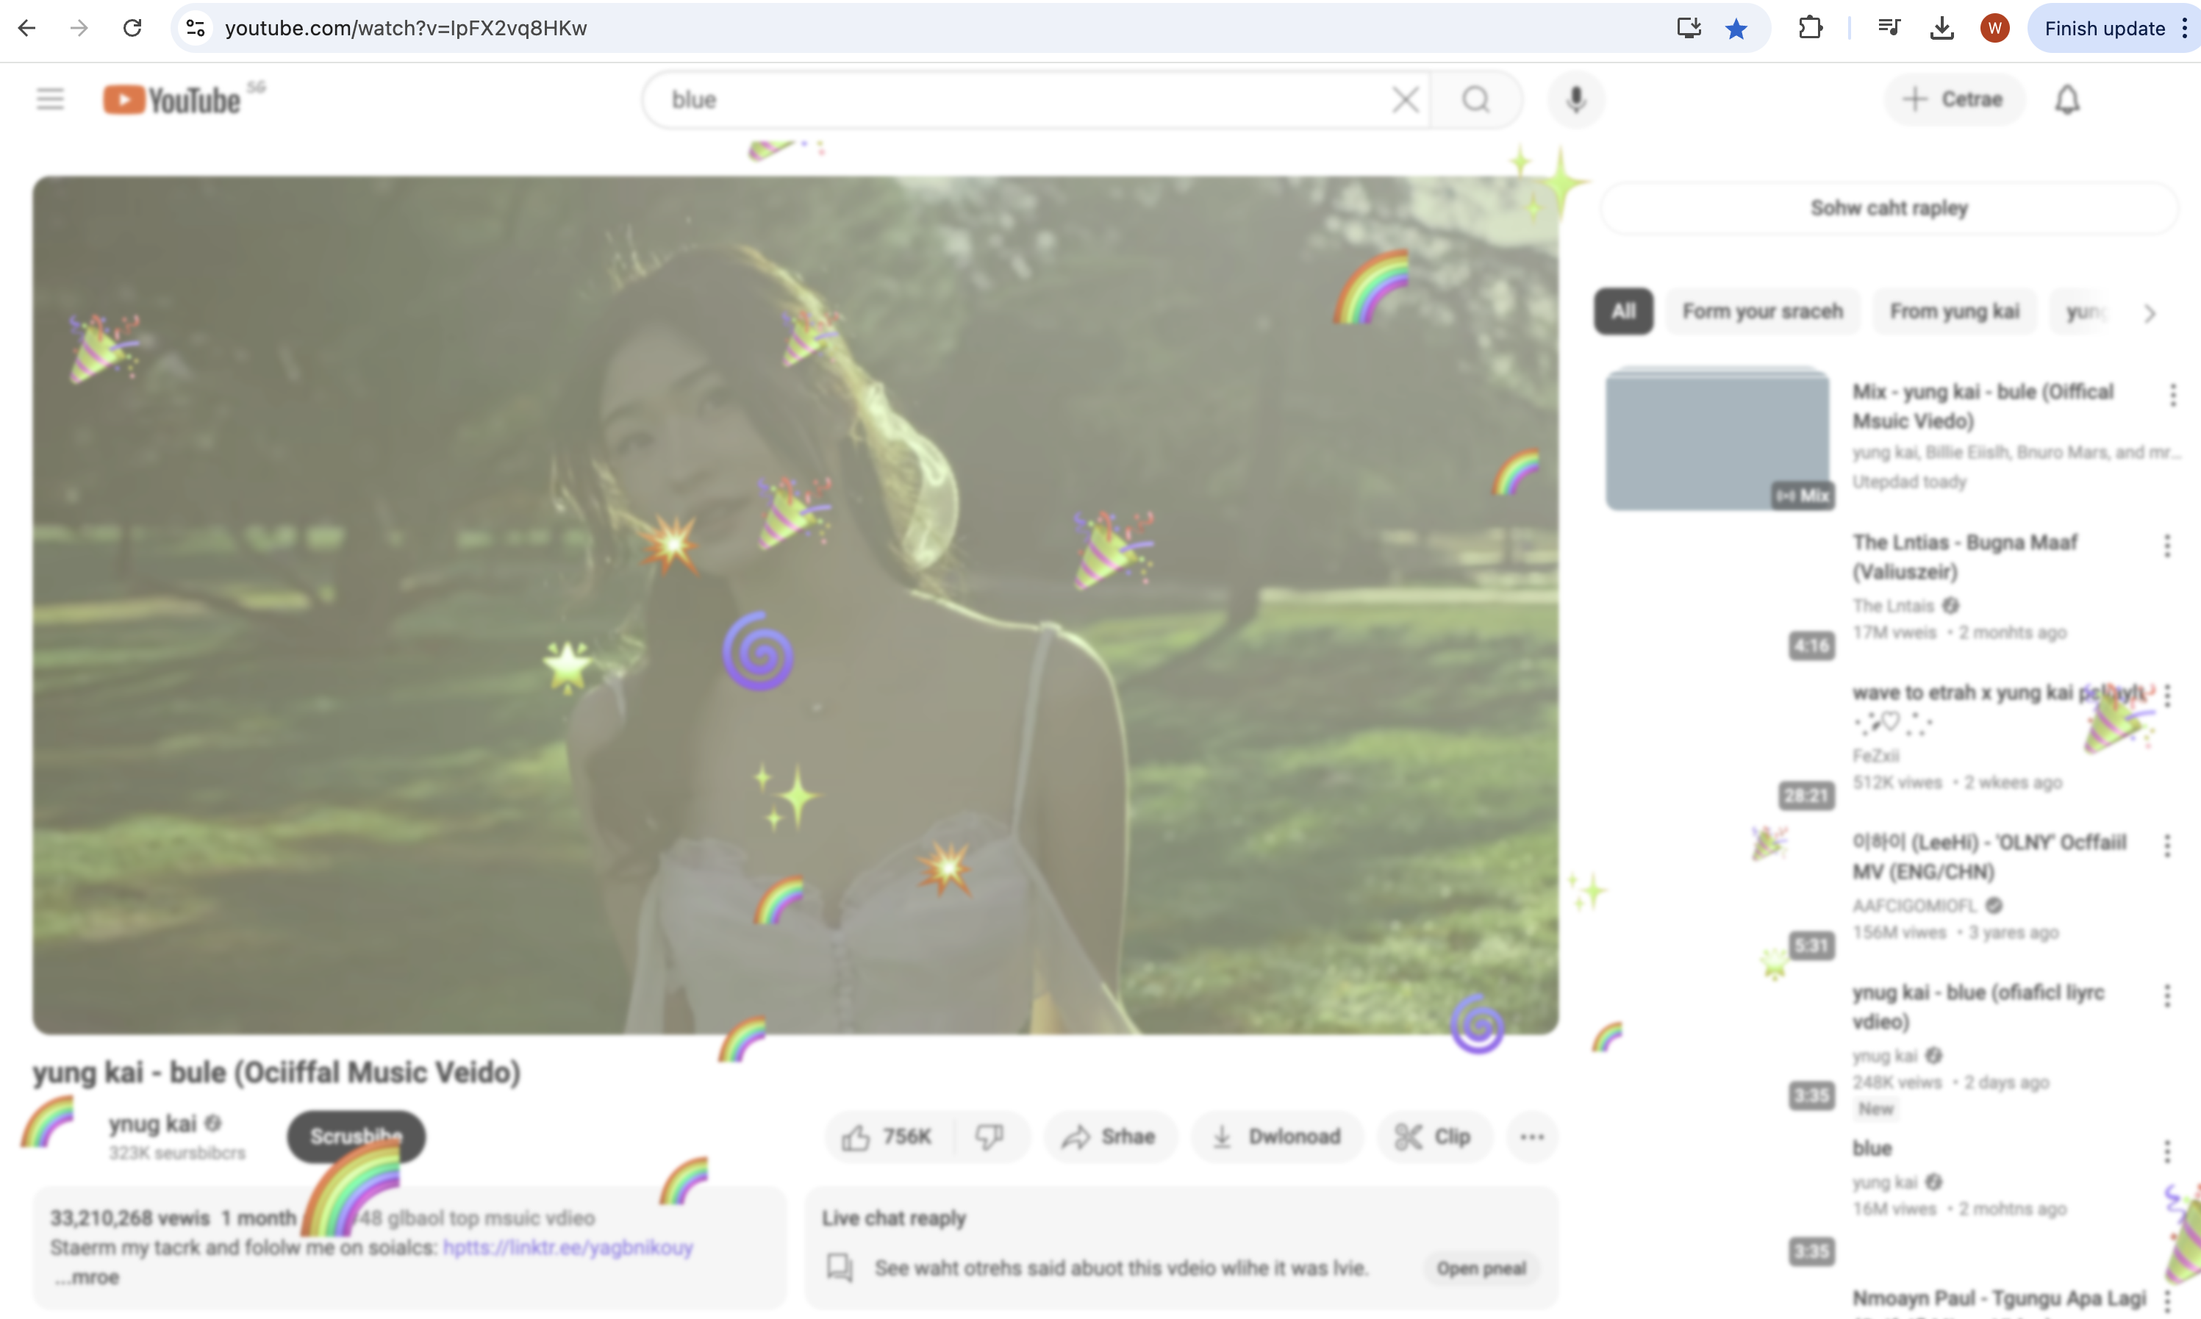The height and width of the screenshot is (1319, 2201).
Task: Select the From yung kai chip
Action: 1954,311
